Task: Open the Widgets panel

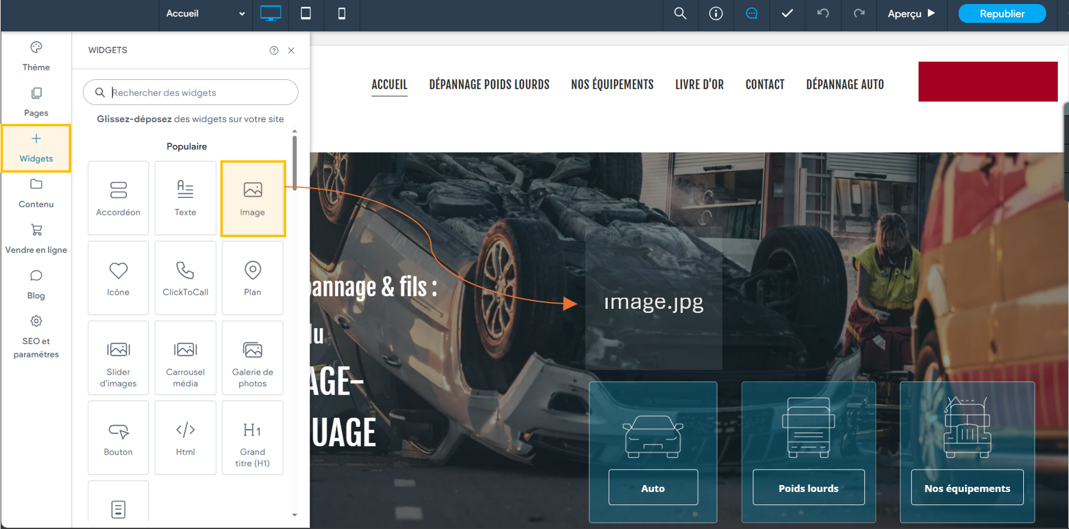Action: [x=36, y=148]
